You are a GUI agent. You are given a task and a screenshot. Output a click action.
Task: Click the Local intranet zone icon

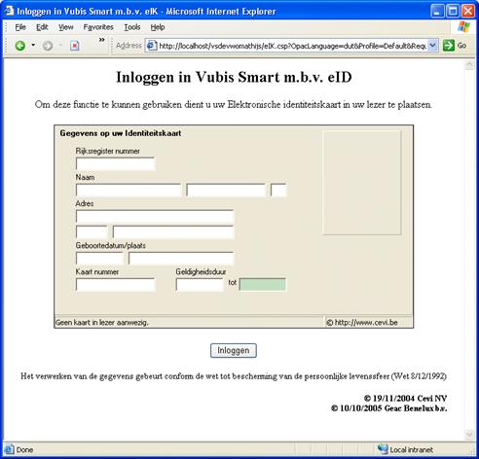tap(383, 449)
